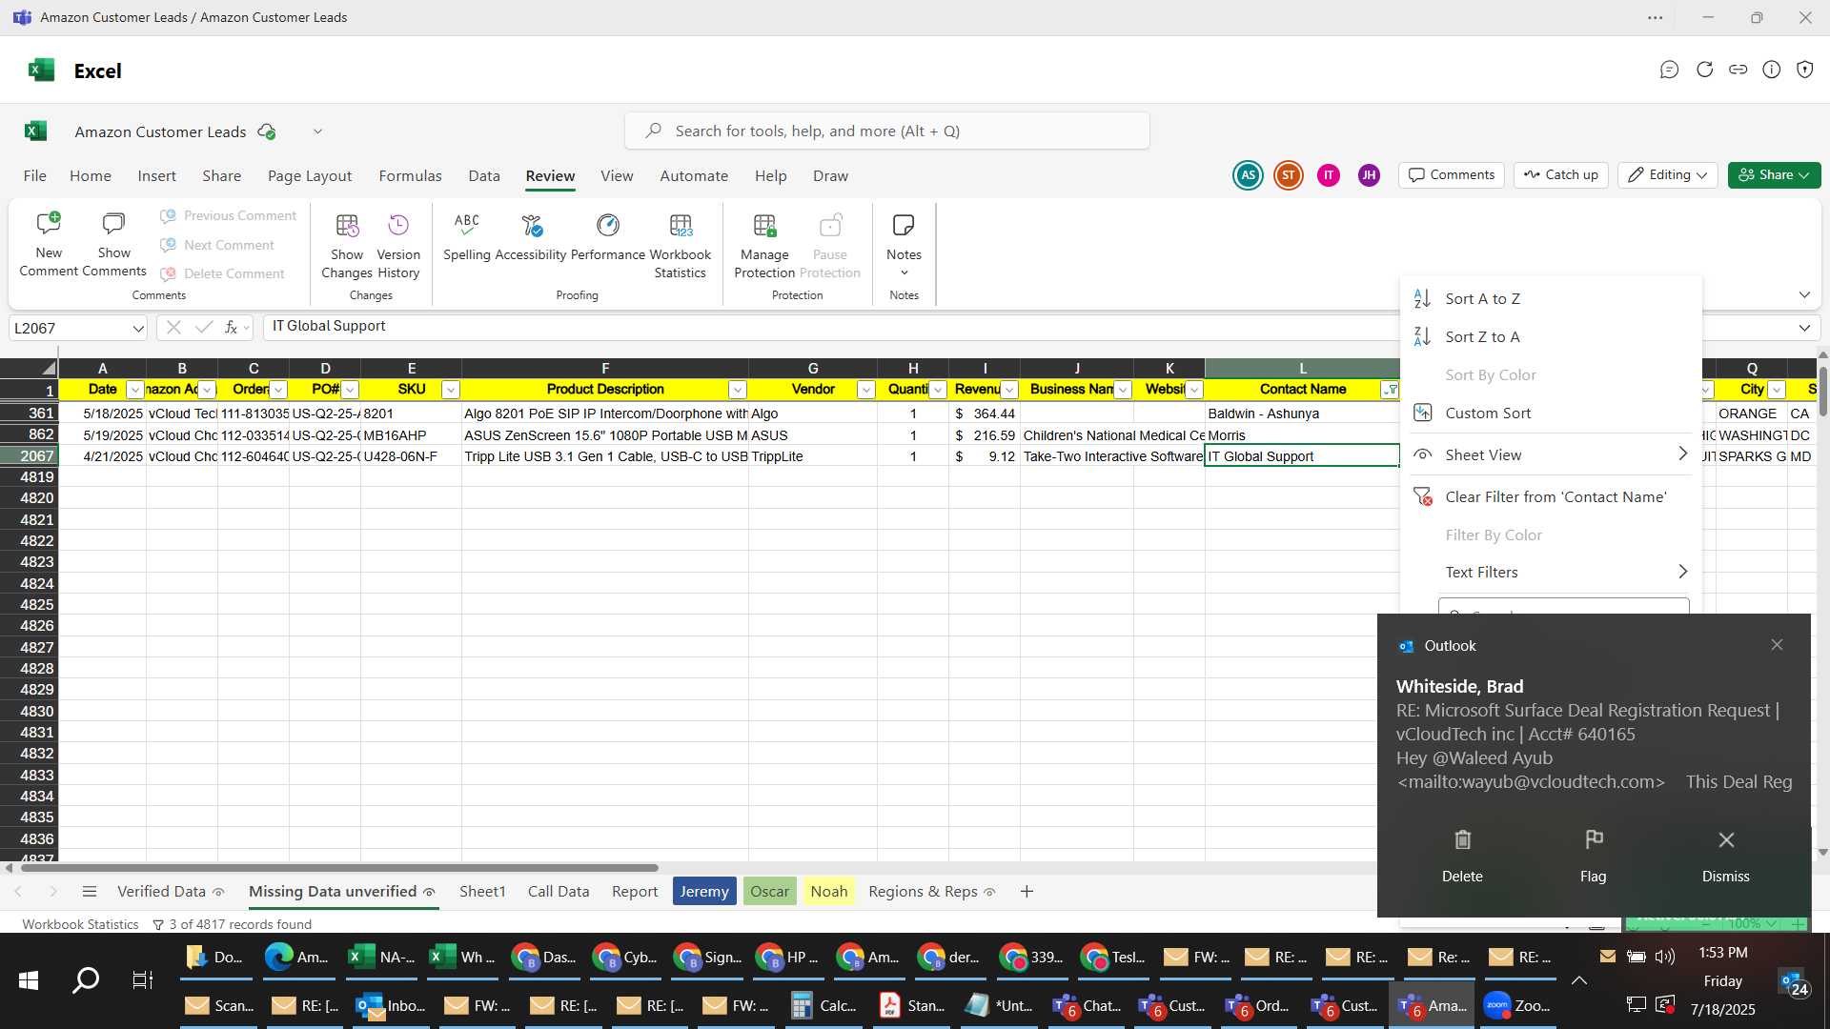1830x1029 pixels.
Task: Open the Product Description filter dropdown
Action: click(x=738, y=390)
